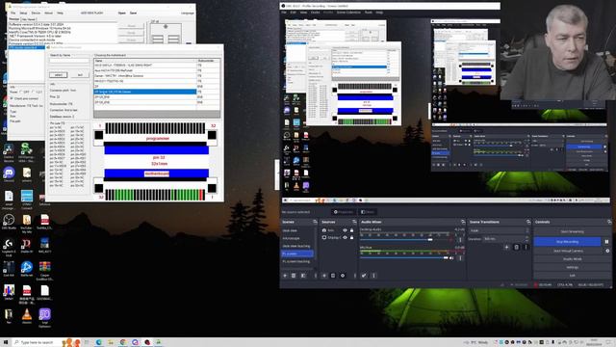
Task: Open Tools menu in OBS
Action: coord(368,13)
